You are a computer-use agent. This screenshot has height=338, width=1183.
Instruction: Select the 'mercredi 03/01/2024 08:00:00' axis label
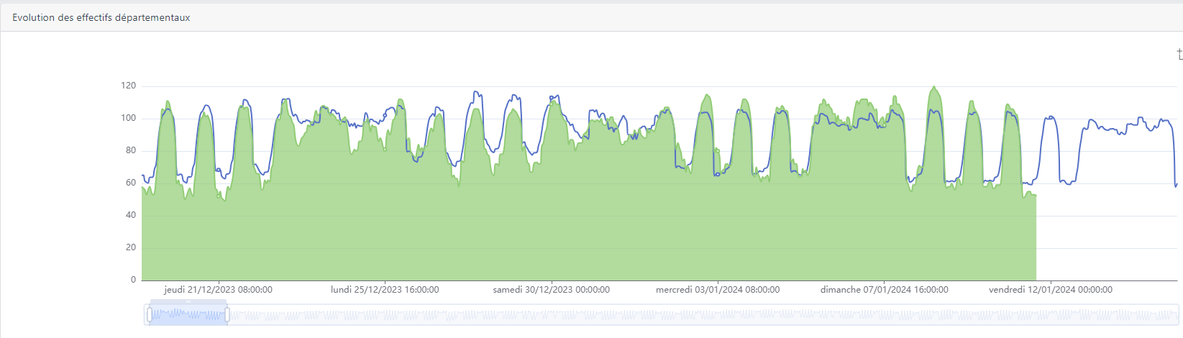coord(718,290)
